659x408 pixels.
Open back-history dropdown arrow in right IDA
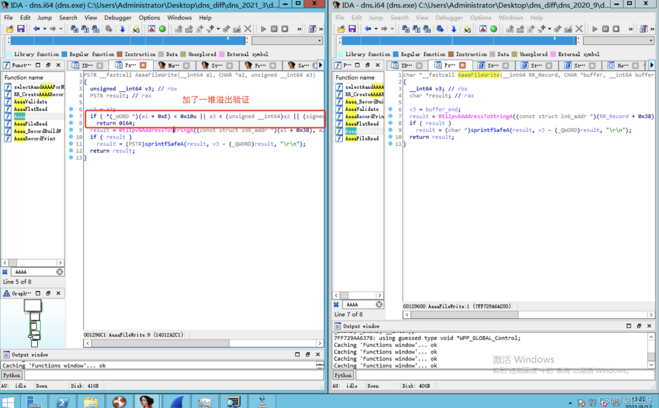(x=376, y=29)
